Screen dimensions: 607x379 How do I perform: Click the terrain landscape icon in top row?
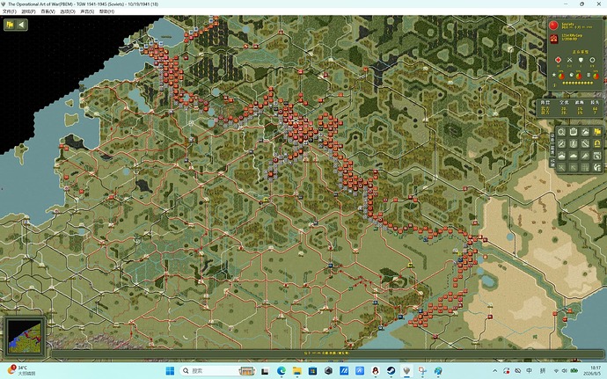pyautogui.click(x=585, y=132)
